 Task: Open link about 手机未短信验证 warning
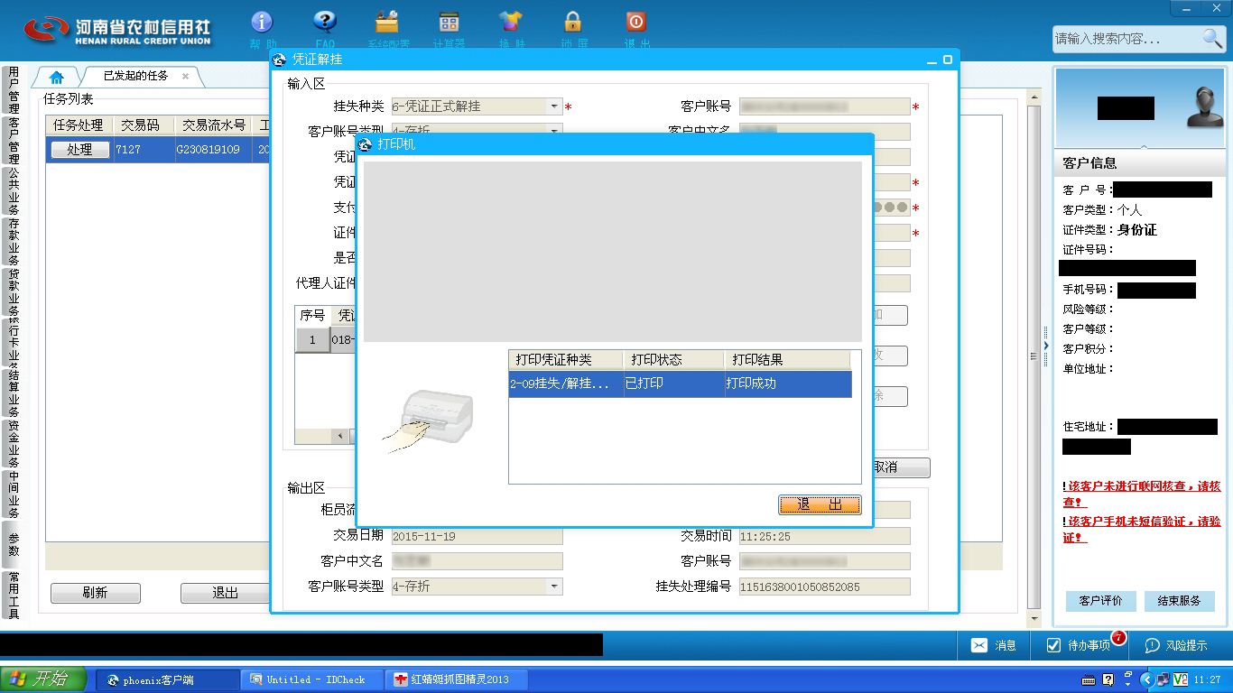point(1142,529)
